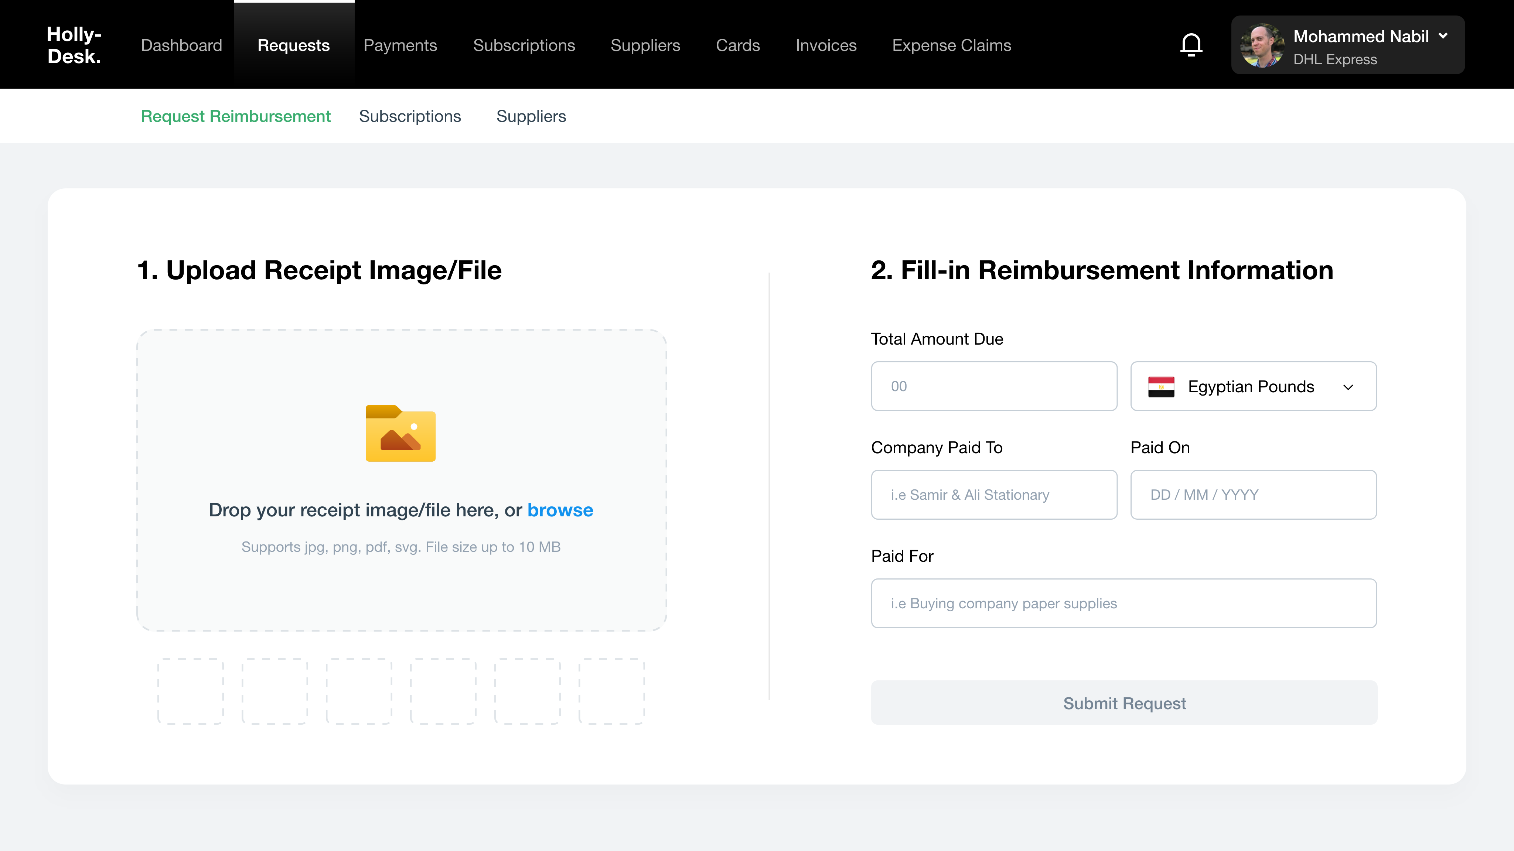Click the Paid On date field
Viewport: 1514px width, 851px height.
click(x=1253, y=495)
